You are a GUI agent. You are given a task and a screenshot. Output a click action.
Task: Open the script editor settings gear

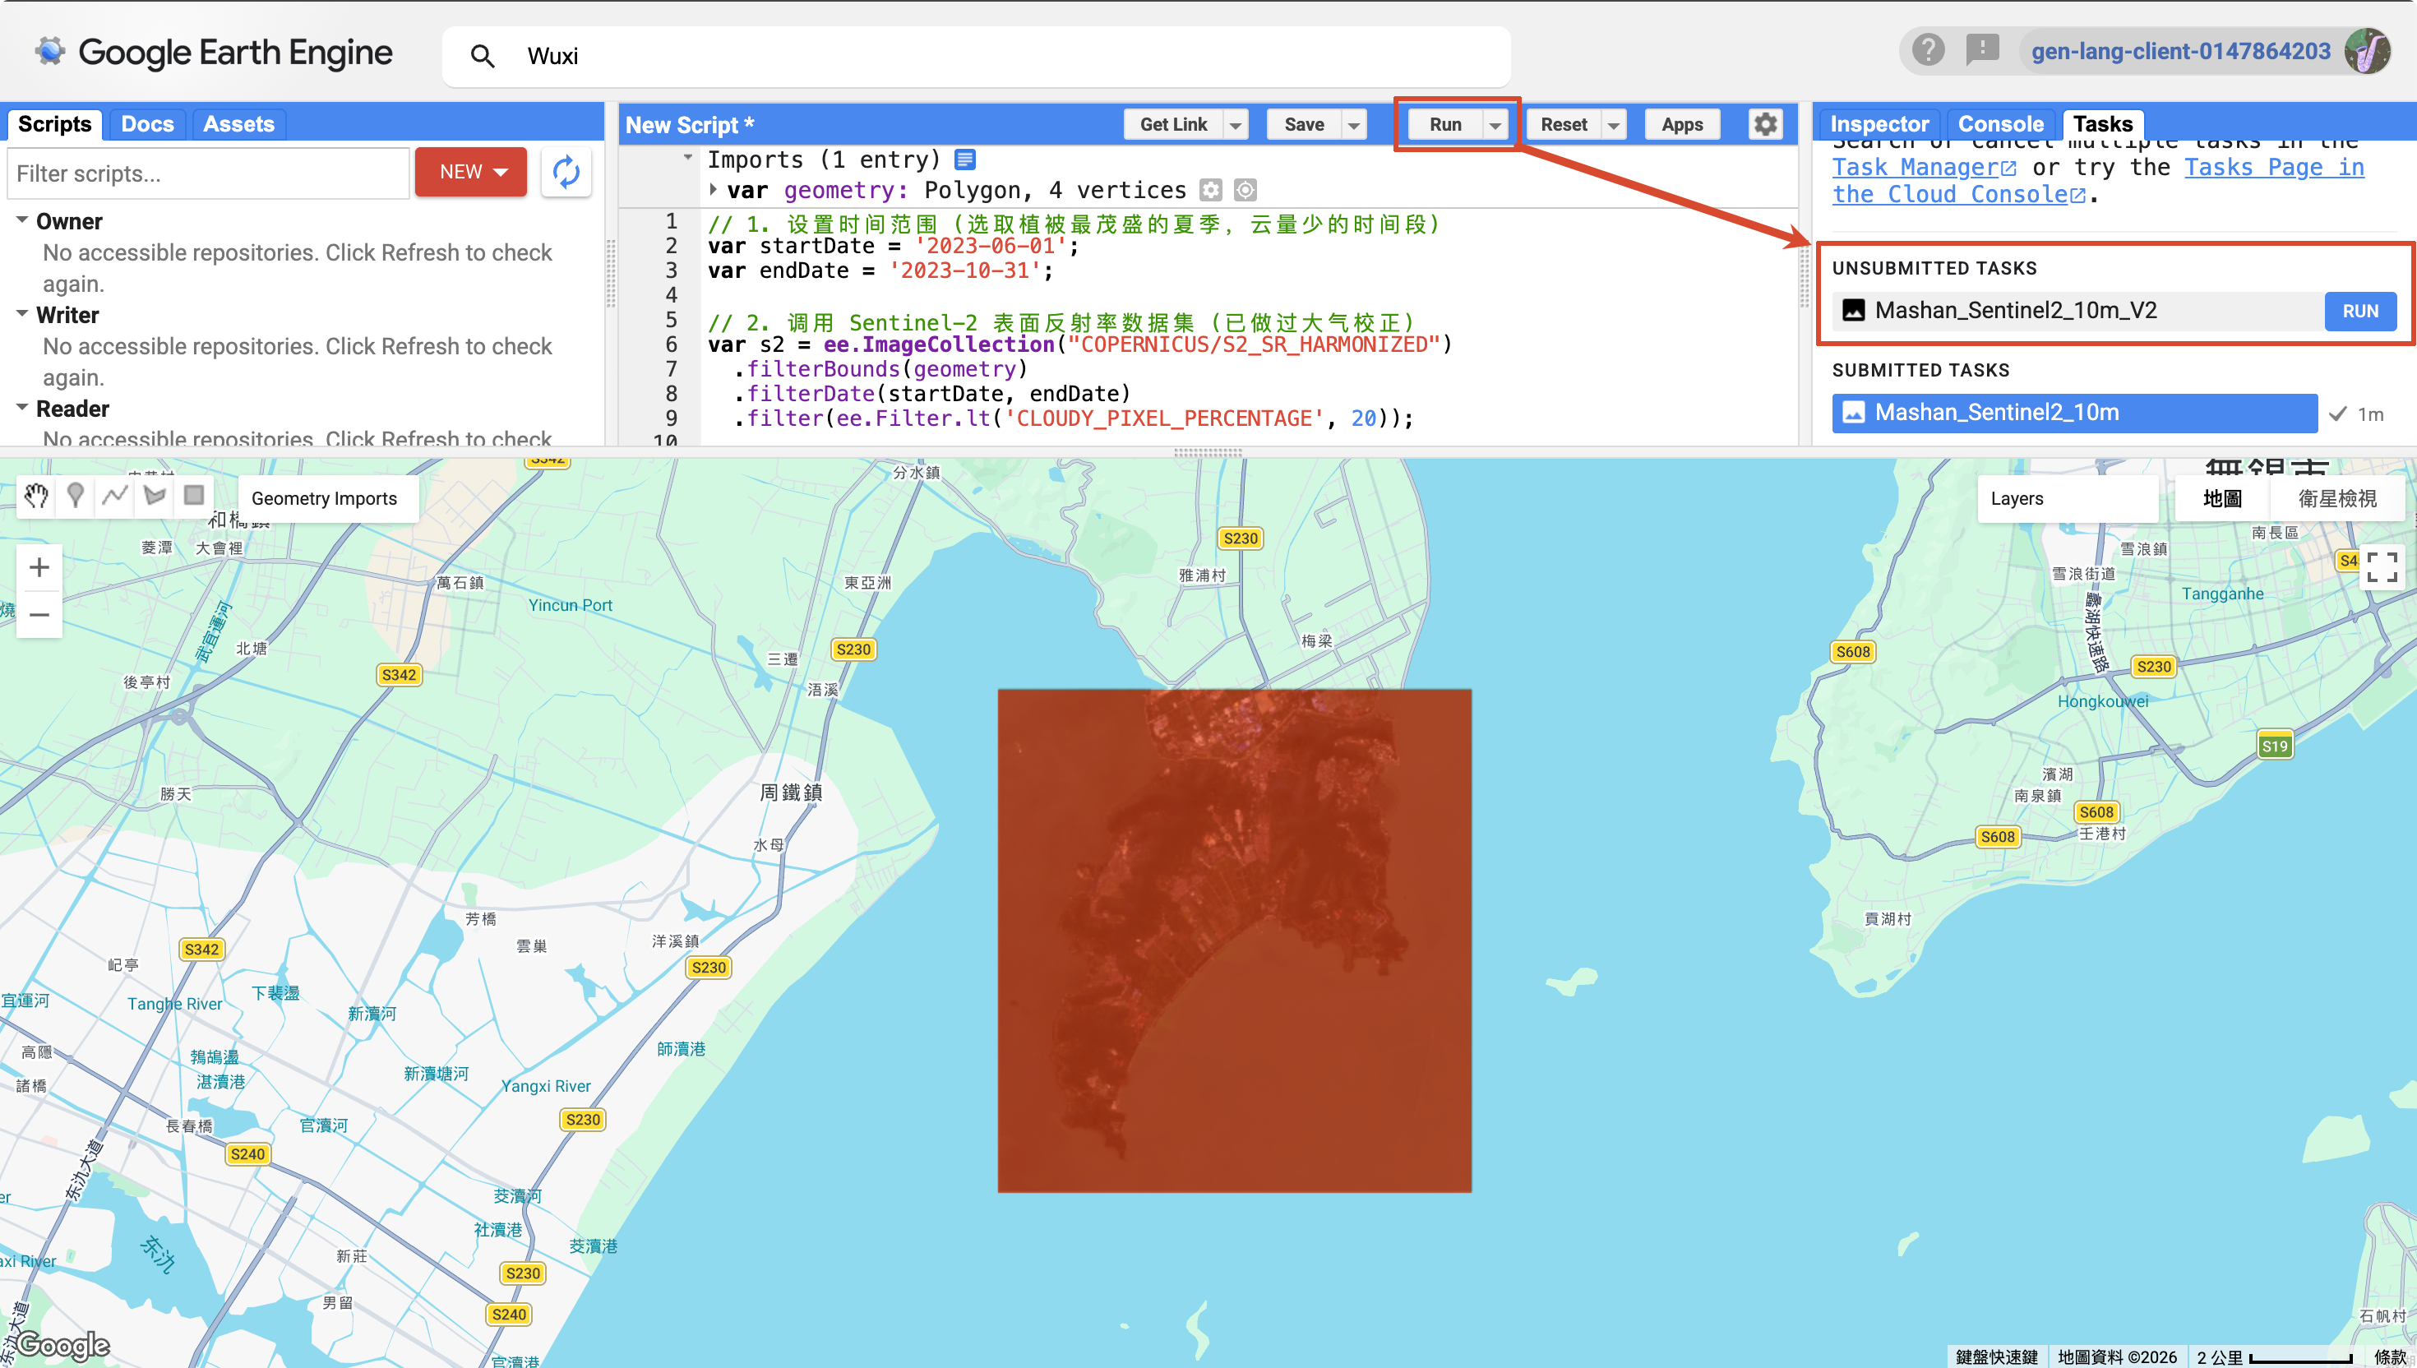point(1765,124)
